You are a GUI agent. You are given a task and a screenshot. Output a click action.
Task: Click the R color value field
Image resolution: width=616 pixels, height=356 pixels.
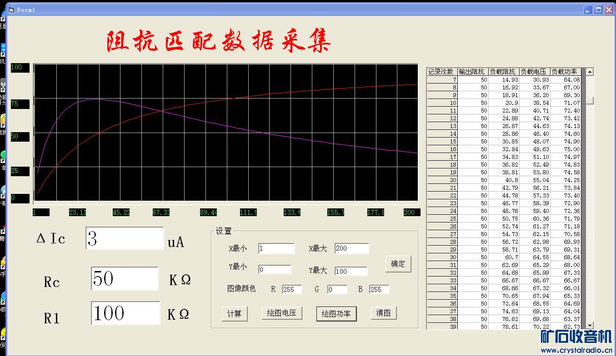292,289
